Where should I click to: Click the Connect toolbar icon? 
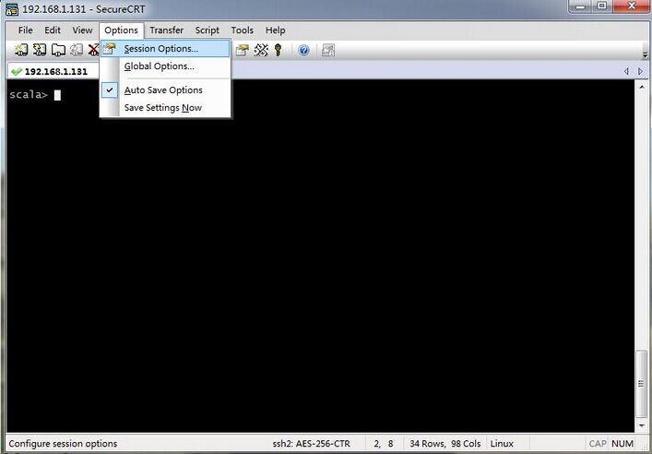[21, 51]
